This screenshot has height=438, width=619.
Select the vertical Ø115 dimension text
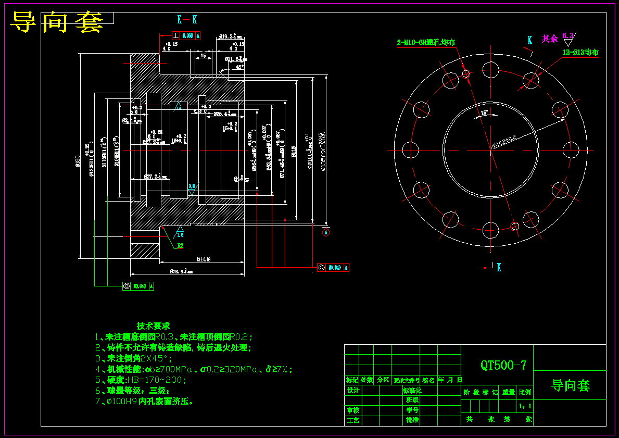click(x=293, y=152)
